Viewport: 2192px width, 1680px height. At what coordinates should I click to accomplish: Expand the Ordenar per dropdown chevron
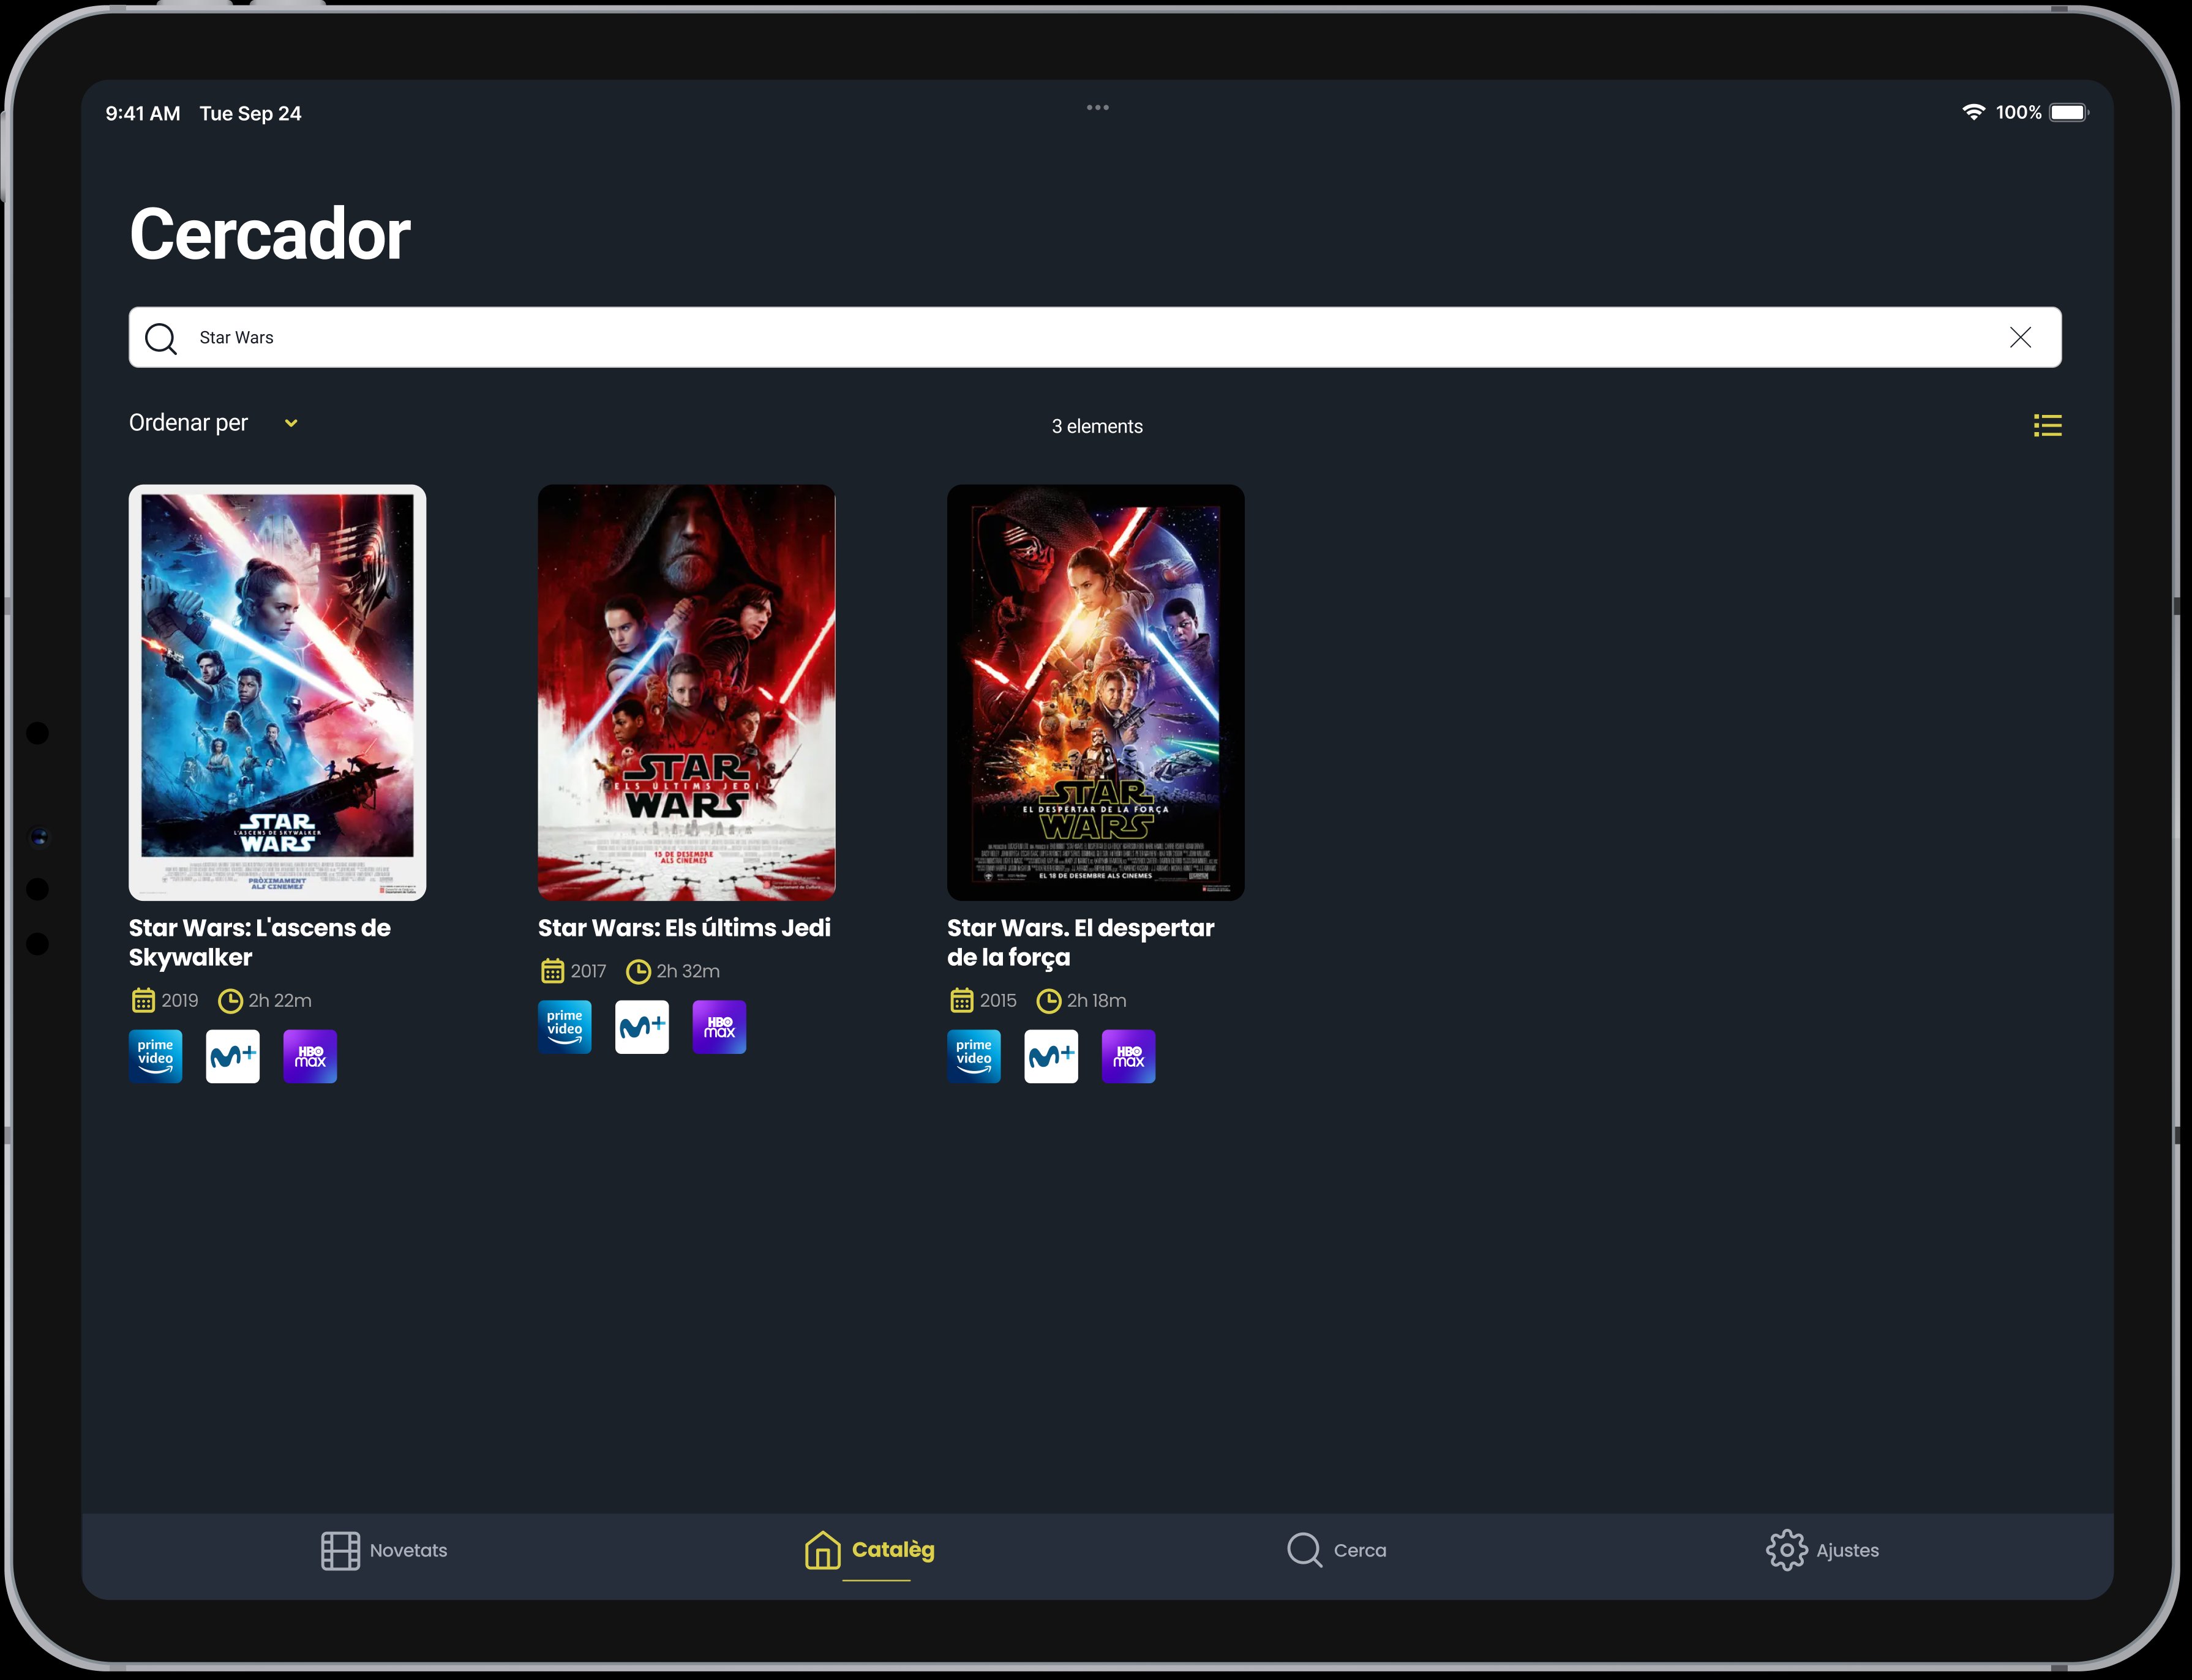(291, 423)
